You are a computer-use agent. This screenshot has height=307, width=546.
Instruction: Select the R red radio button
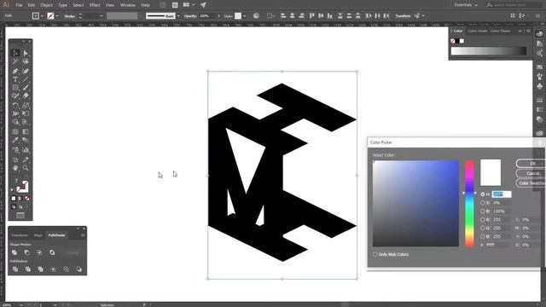(483, 220)
